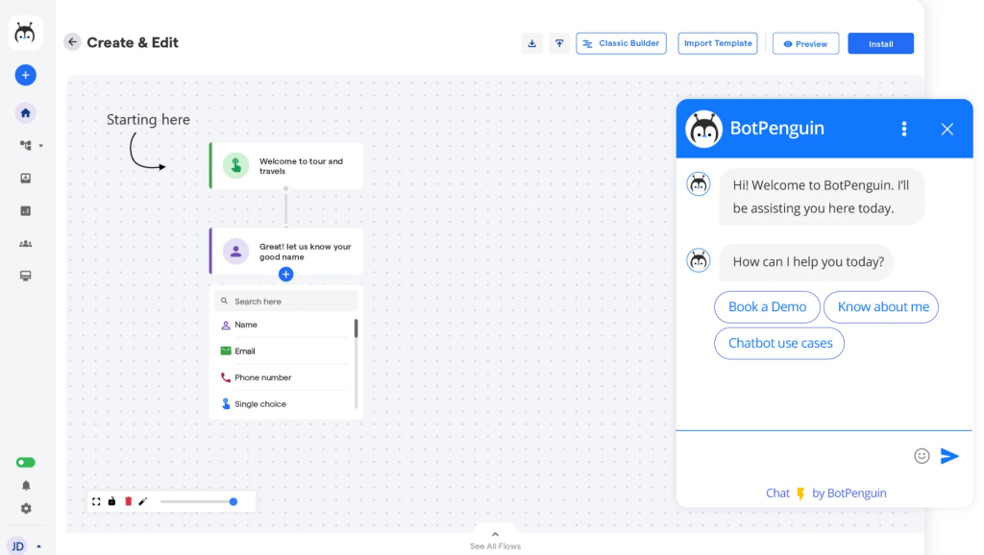Click the Book a Demo chat option

(767, 306)
